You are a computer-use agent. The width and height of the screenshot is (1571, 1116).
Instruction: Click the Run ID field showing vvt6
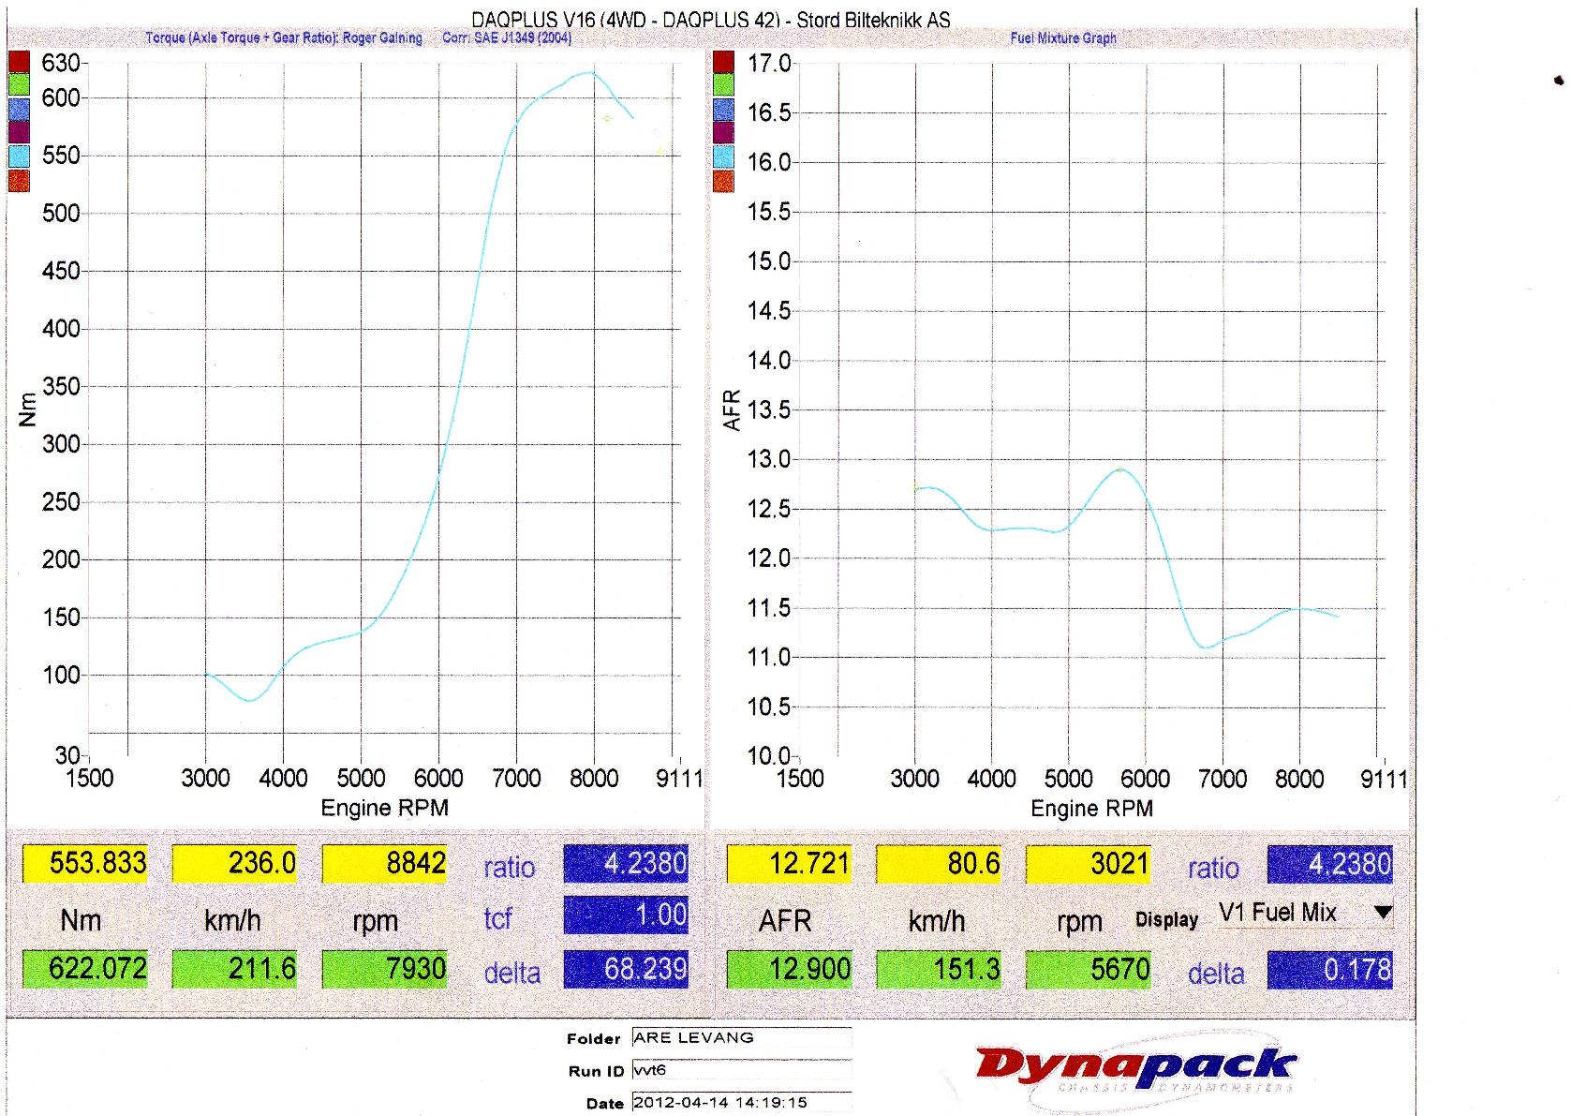741,1070
